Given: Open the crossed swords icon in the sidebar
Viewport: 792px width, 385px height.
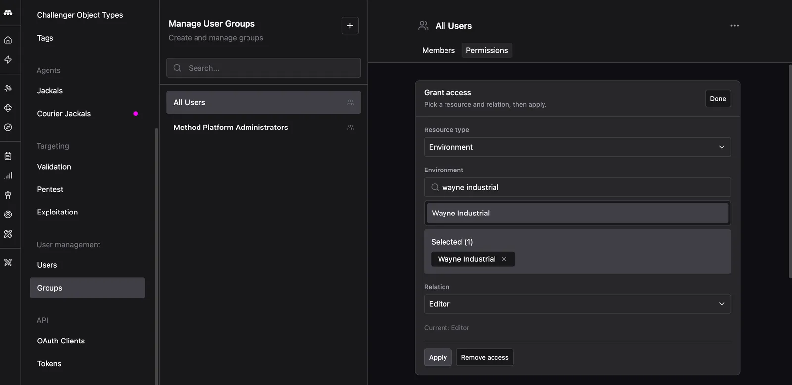Looking at the screenshot, I should [x=8, y=262].
